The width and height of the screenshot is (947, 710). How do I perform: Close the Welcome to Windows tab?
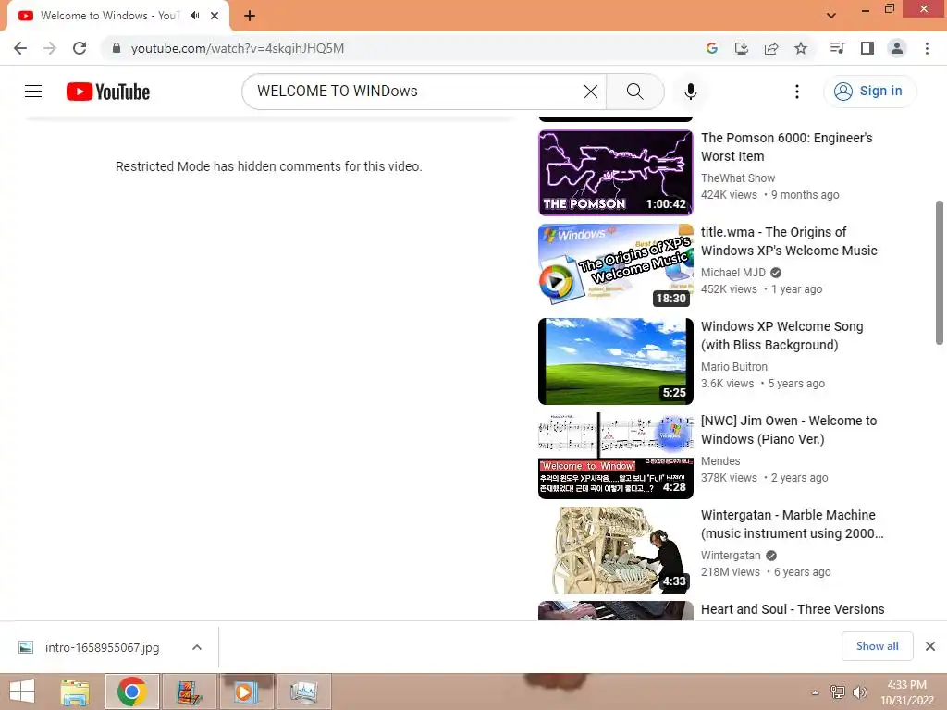[215, 16]
